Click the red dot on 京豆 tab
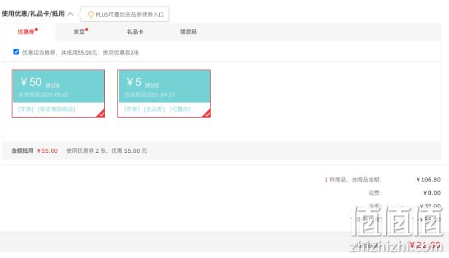This screenshot has height=258, width=449. 86,29
